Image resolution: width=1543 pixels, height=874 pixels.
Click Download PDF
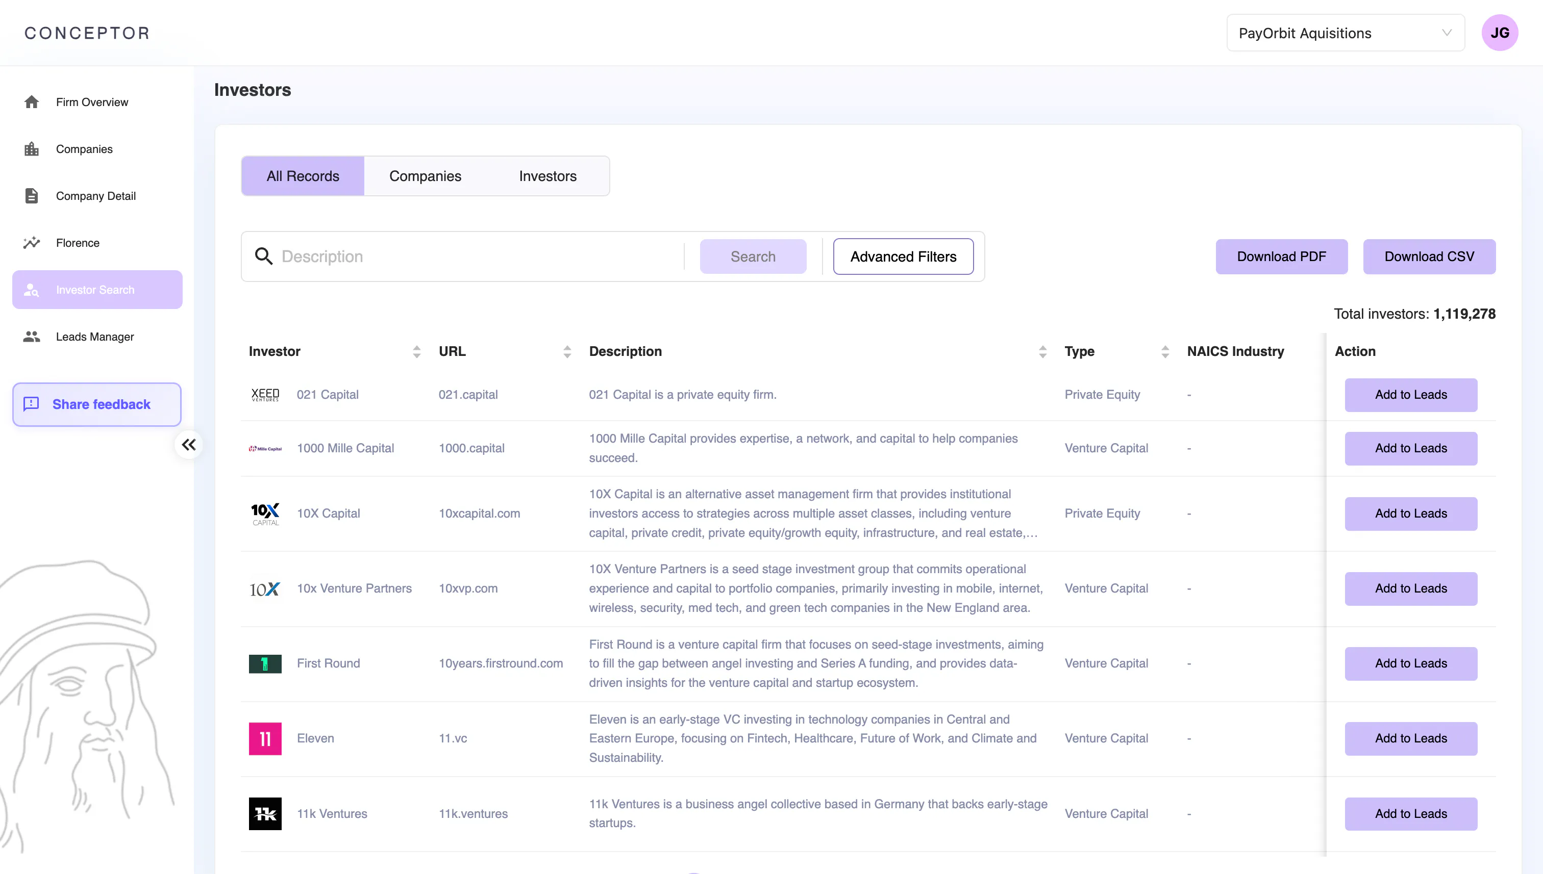coord(1282,256)
